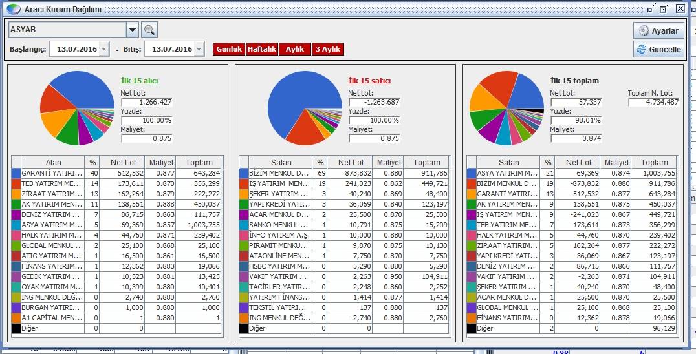Click the Ayarlar settings button
696x354 pixels.
tap(658, 30)
